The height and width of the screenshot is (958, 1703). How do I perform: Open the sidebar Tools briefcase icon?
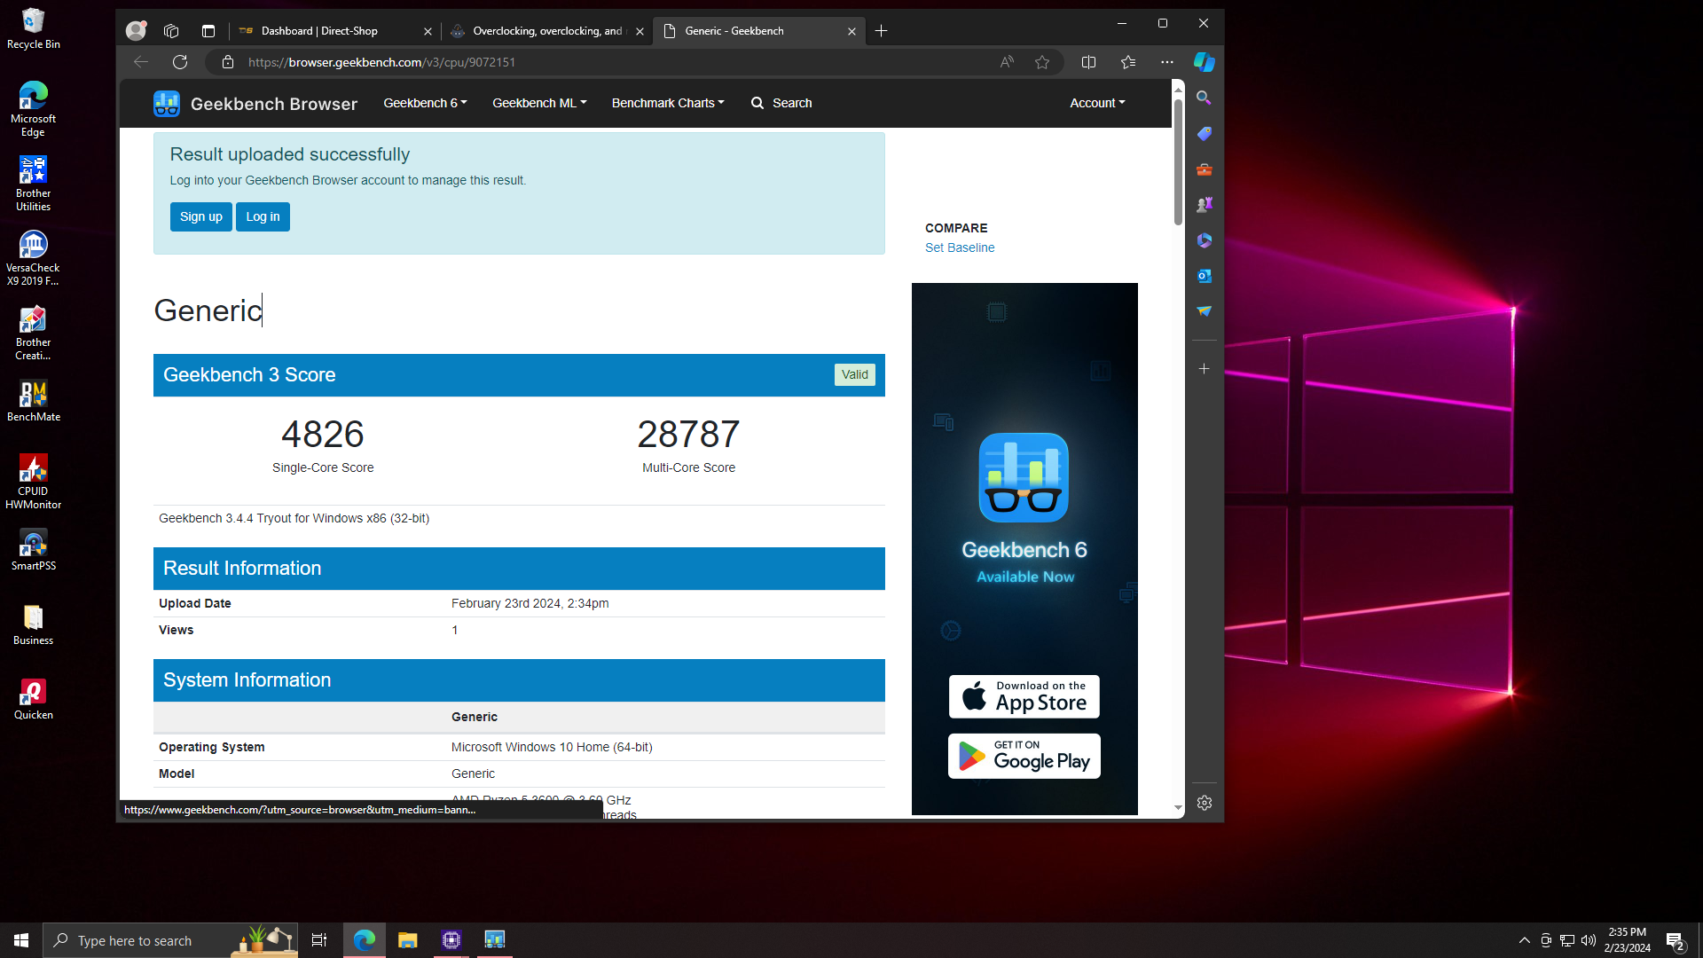click(x=1204, y=169)
